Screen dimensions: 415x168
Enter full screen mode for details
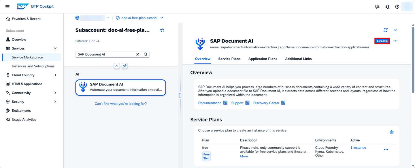pos(386,30)
